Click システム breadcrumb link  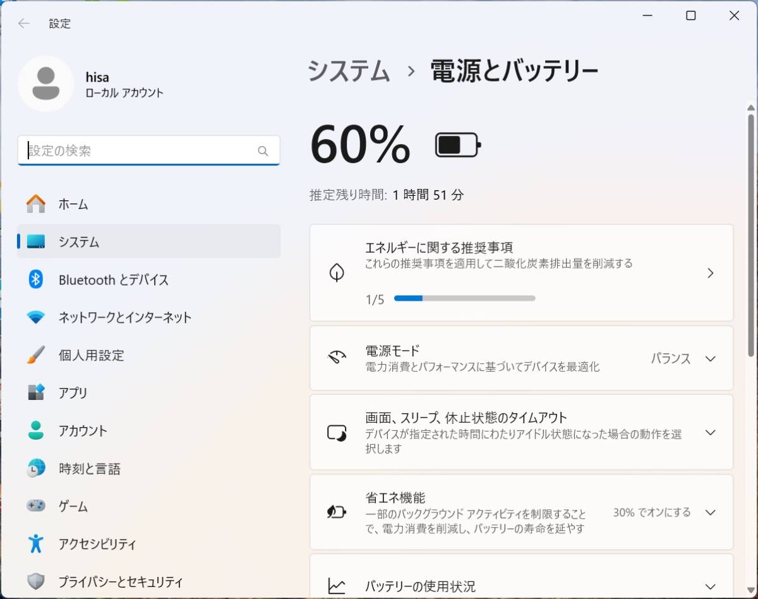349,71
